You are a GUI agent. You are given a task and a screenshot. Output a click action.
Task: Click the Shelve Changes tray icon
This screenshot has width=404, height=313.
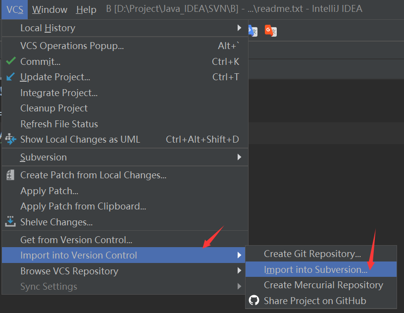(11, 222)
